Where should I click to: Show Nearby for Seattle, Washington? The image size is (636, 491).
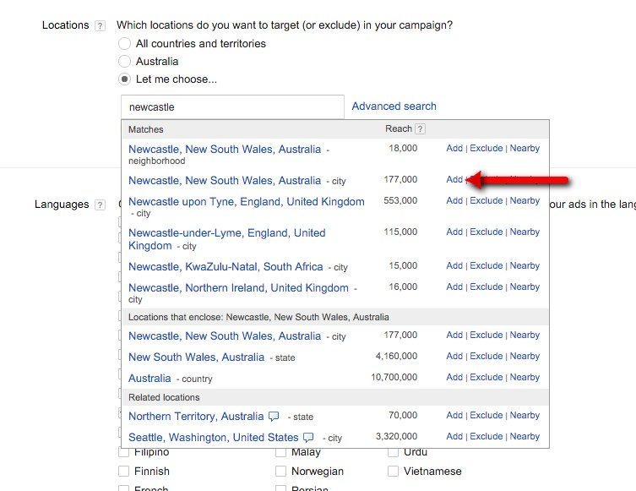coord(525,436)
